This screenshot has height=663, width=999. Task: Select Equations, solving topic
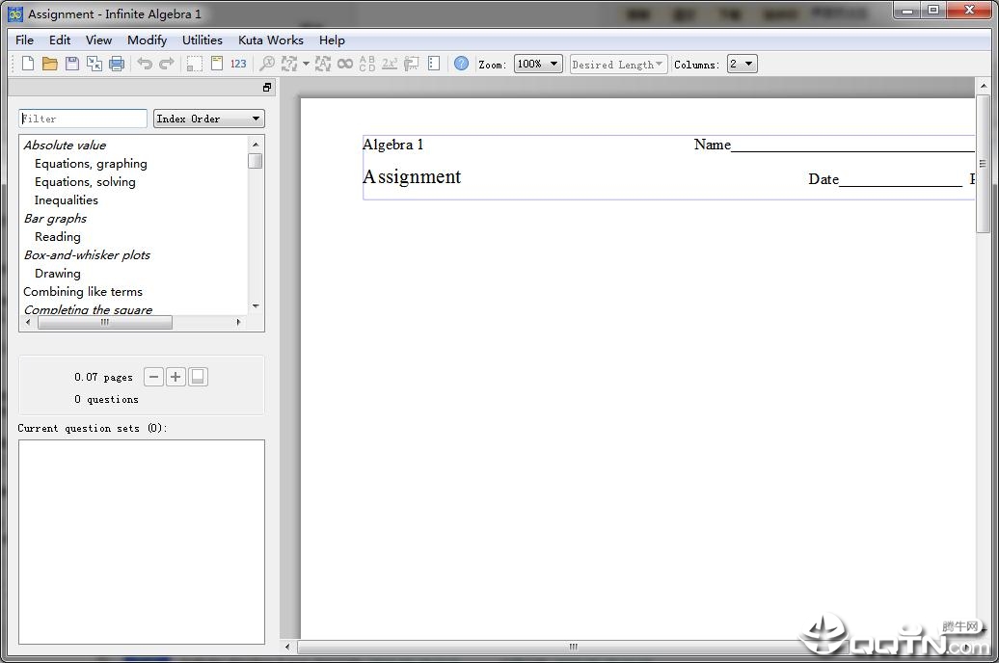(86, 182)
